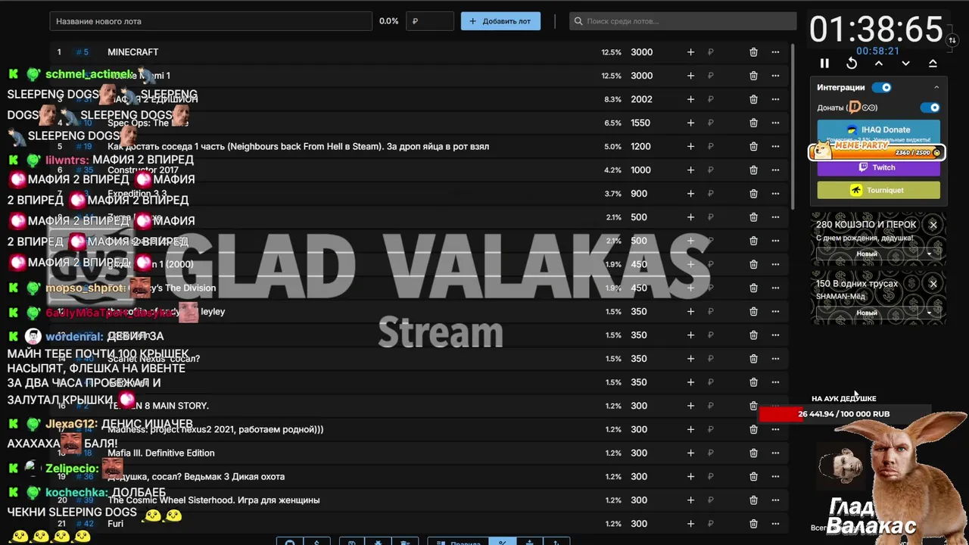969x545 pixels.
Task: Add amount to the Spec Ops lot
Action: [690, 123]
